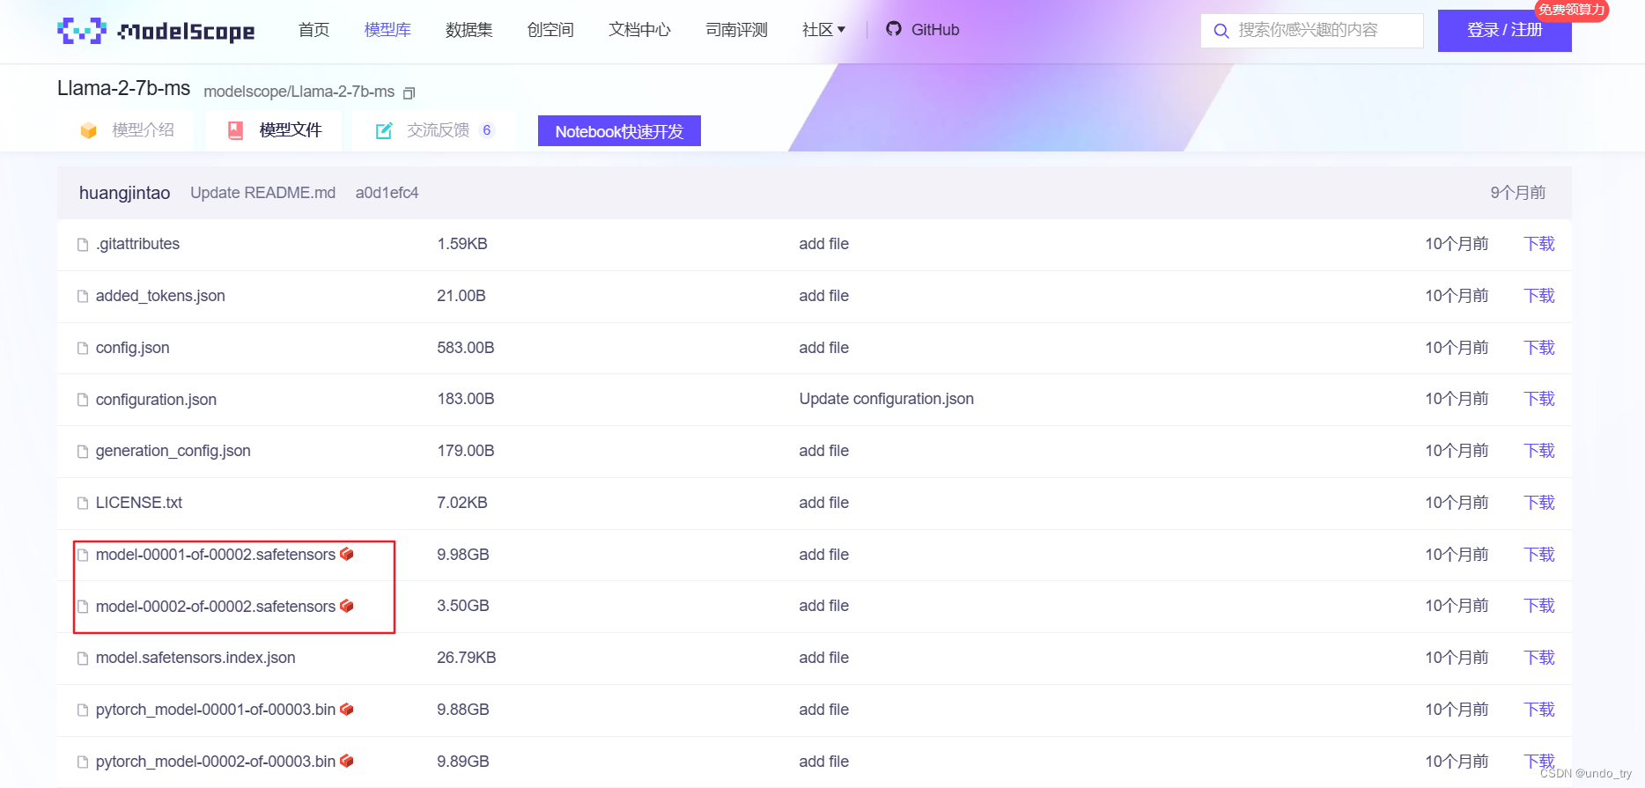Click the added_tokens.json file icon

[83, 297]
